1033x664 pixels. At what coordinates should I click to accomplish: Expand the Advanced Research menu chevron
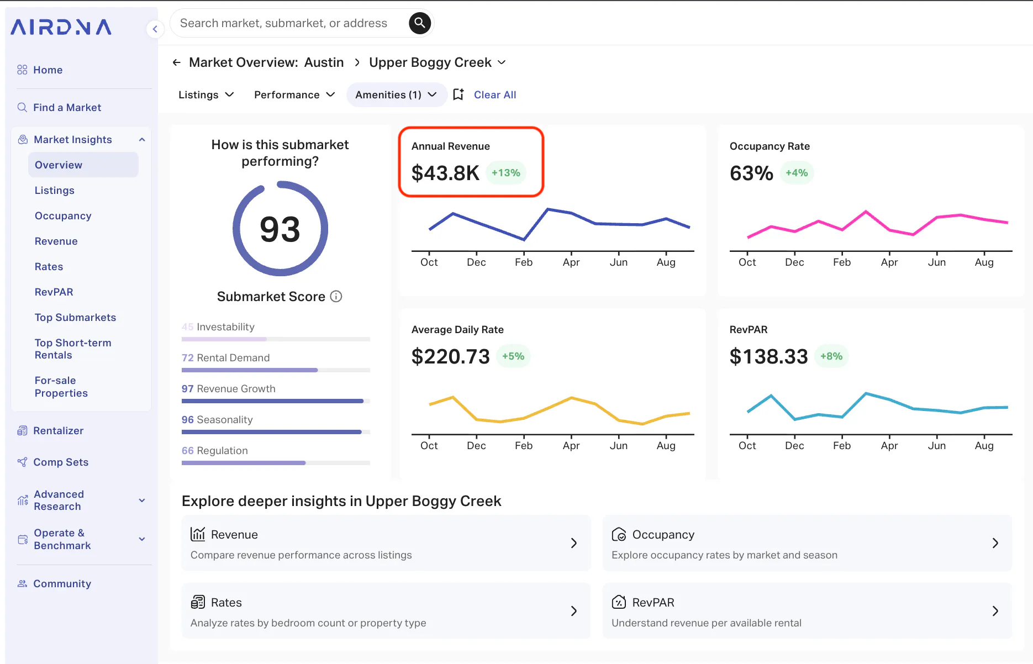pos(142,500)
